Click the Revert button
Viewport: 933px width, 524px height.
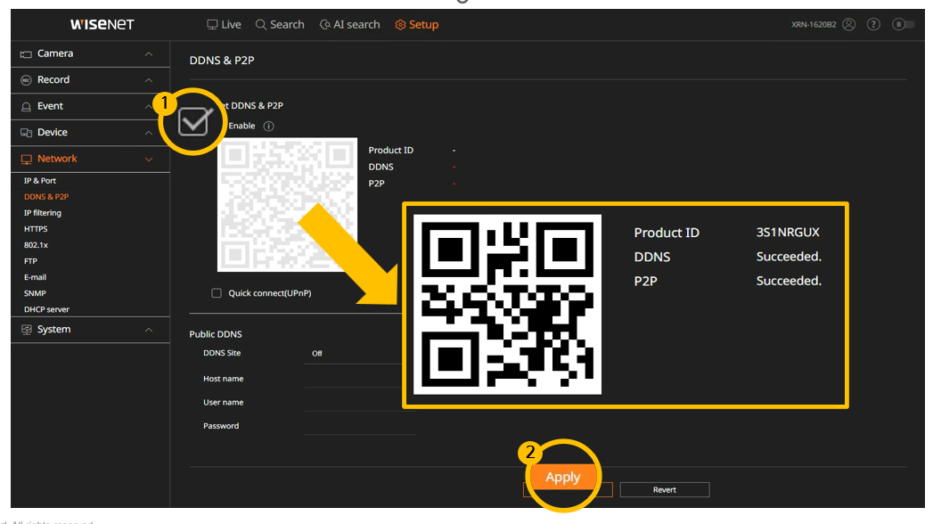(664, 490)
